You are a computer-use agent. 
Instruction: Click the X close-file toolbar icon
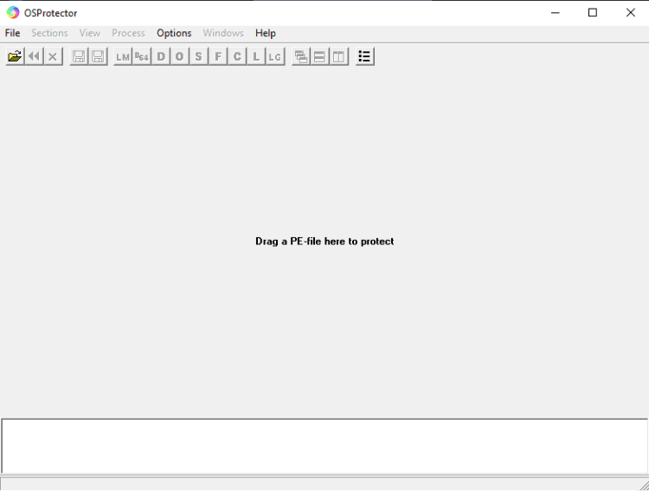tap(53, 56)
